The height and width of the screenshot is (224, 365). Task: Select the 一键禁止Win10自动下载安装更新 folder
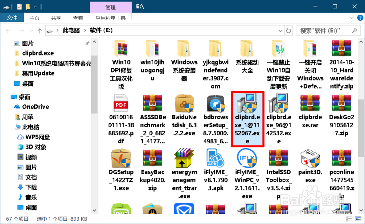tap(278, 65)
